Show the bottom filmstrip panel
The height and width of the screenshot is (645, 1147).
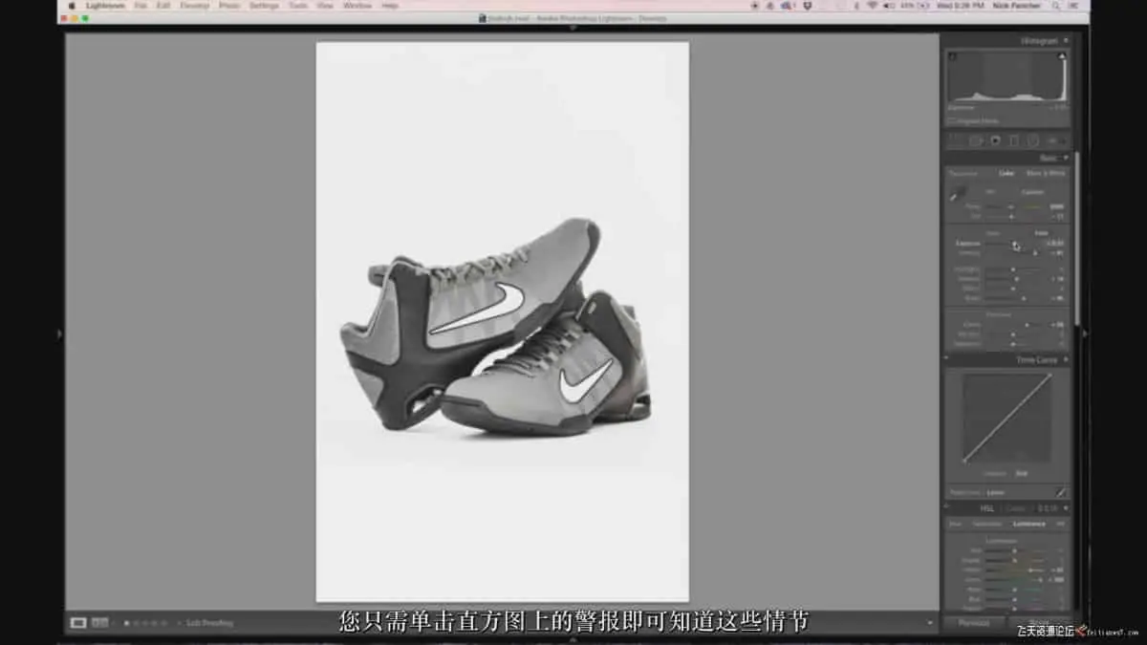(x=573, y=640)
